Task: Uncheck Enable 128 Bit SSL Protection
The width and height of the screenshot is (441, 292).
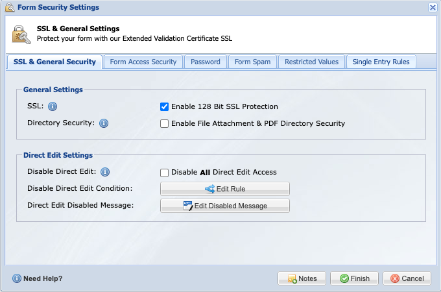Action: 164,106
